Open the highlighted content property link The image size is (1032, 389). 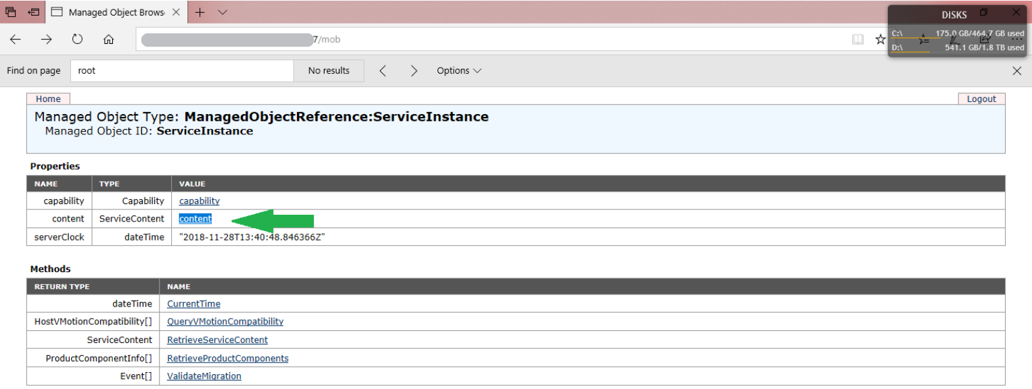coord(195,219)
